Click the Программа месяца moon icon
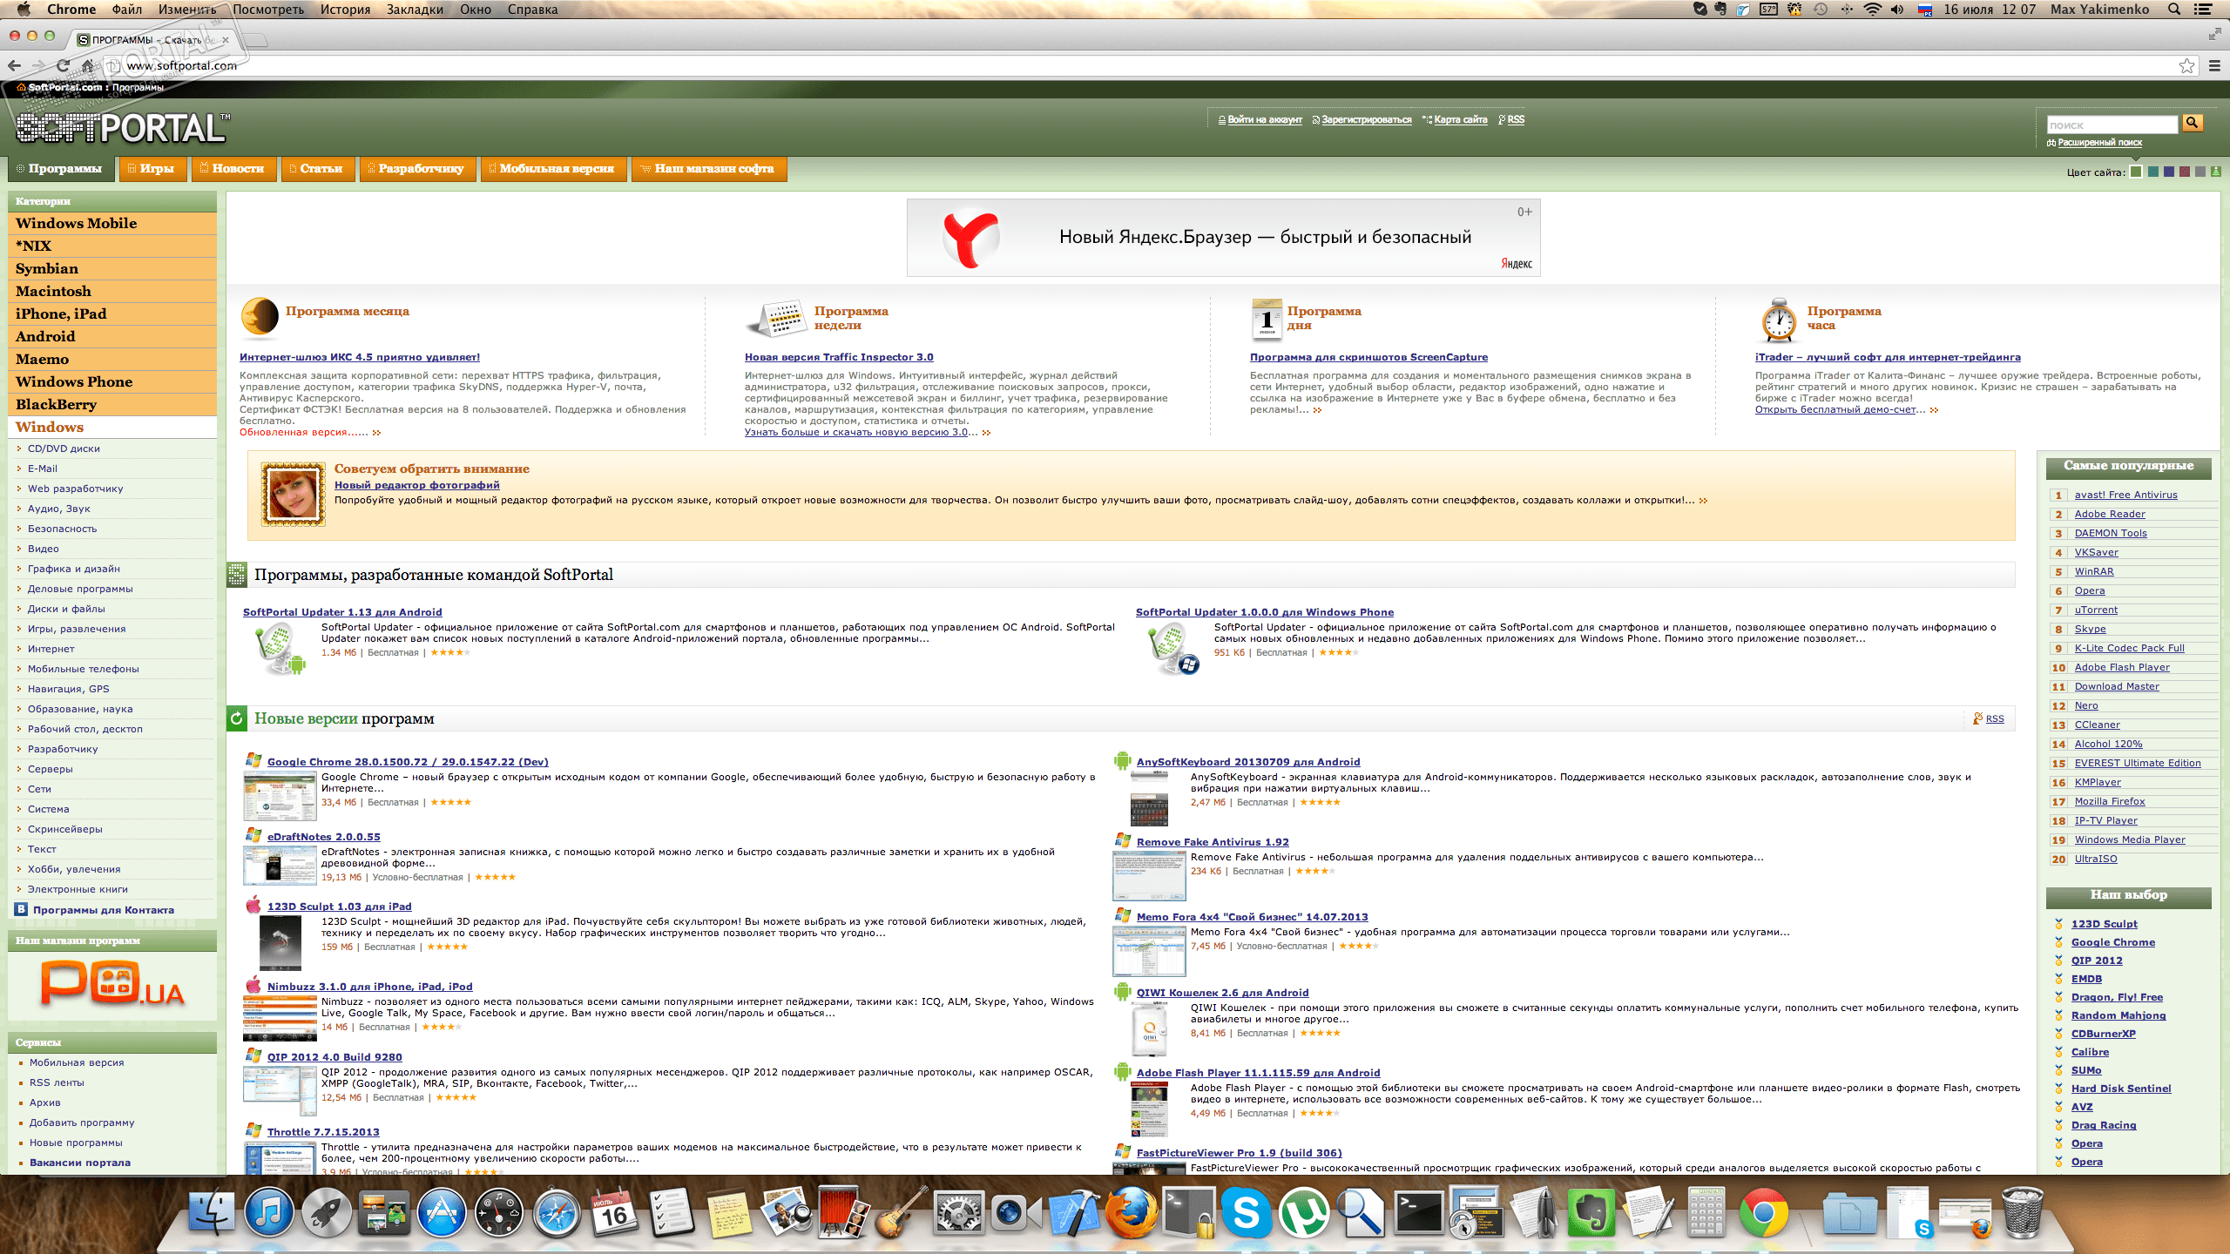This screenshot has height=1254, width=2230. click(x=260, y=317)
